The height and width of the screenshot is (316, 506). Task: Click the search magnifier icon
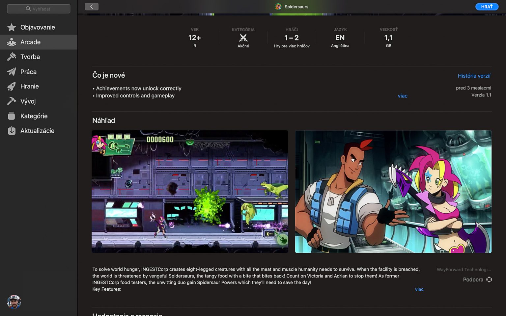tap(28, 9)
